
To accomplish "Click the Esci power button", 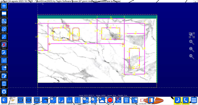I will [4, 92].
